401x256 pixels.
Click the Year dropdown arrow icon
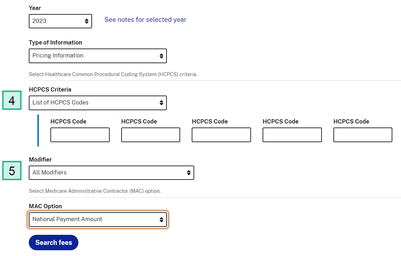pyautogui.click(x=86, y=21)
